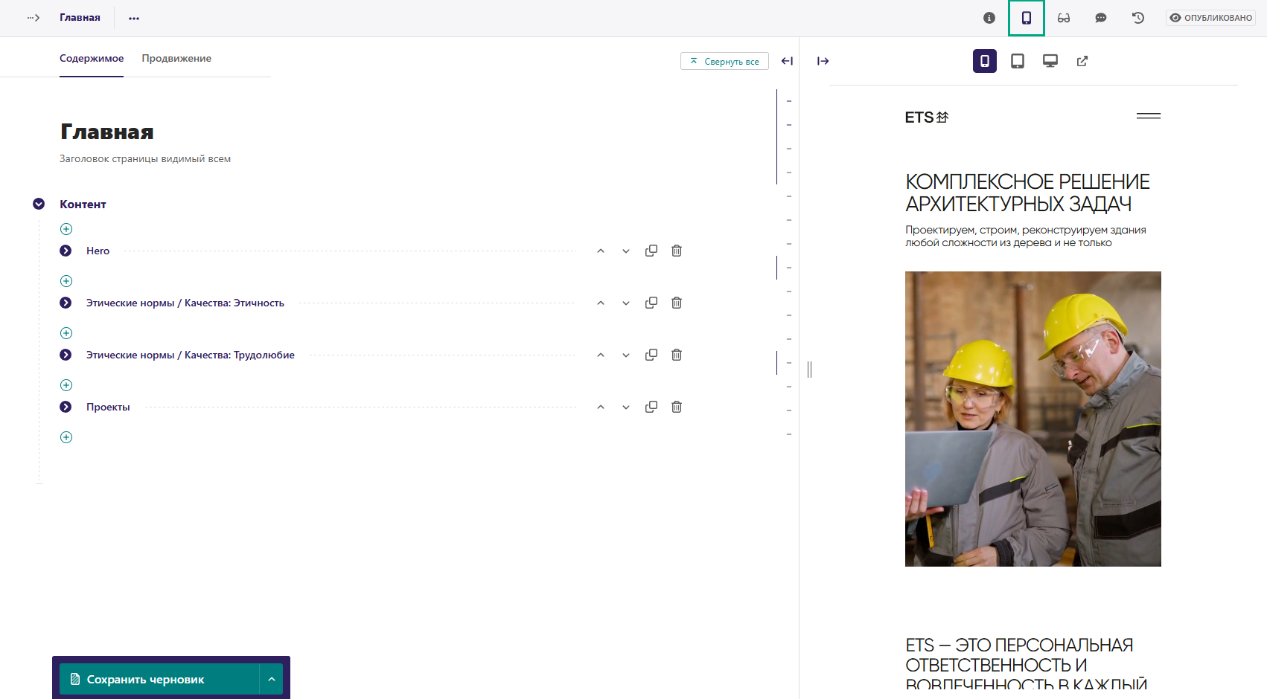The image size is (1267, 699).
Task: Select tablet preview size
Action: pyautogui.click(x=1018, y=61)
